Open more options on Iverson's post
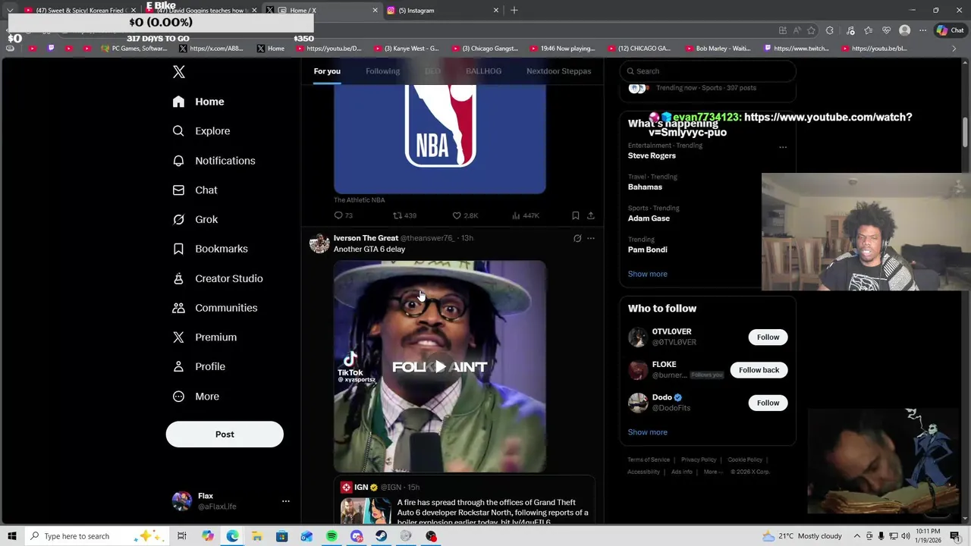Image resolution: width=971 pixels, height=546 pixels. coord(591,238)
